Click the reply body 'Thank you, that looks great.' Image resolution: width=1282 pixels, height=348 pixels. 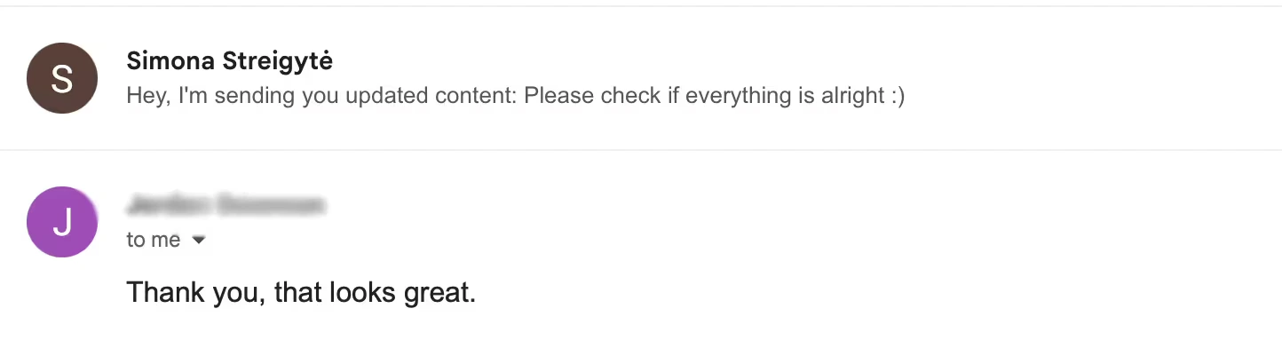click(x=302, y=293)
